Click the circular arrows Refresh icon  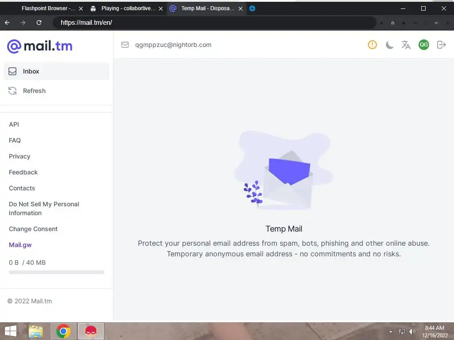[x=12, y=91]
